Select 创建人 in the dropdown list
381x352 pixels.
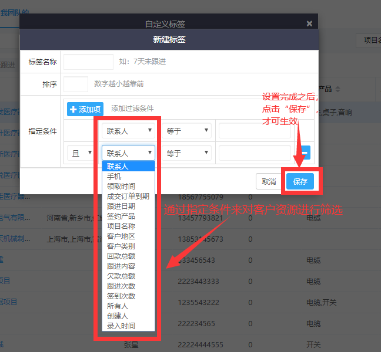[x=128, y=316]
